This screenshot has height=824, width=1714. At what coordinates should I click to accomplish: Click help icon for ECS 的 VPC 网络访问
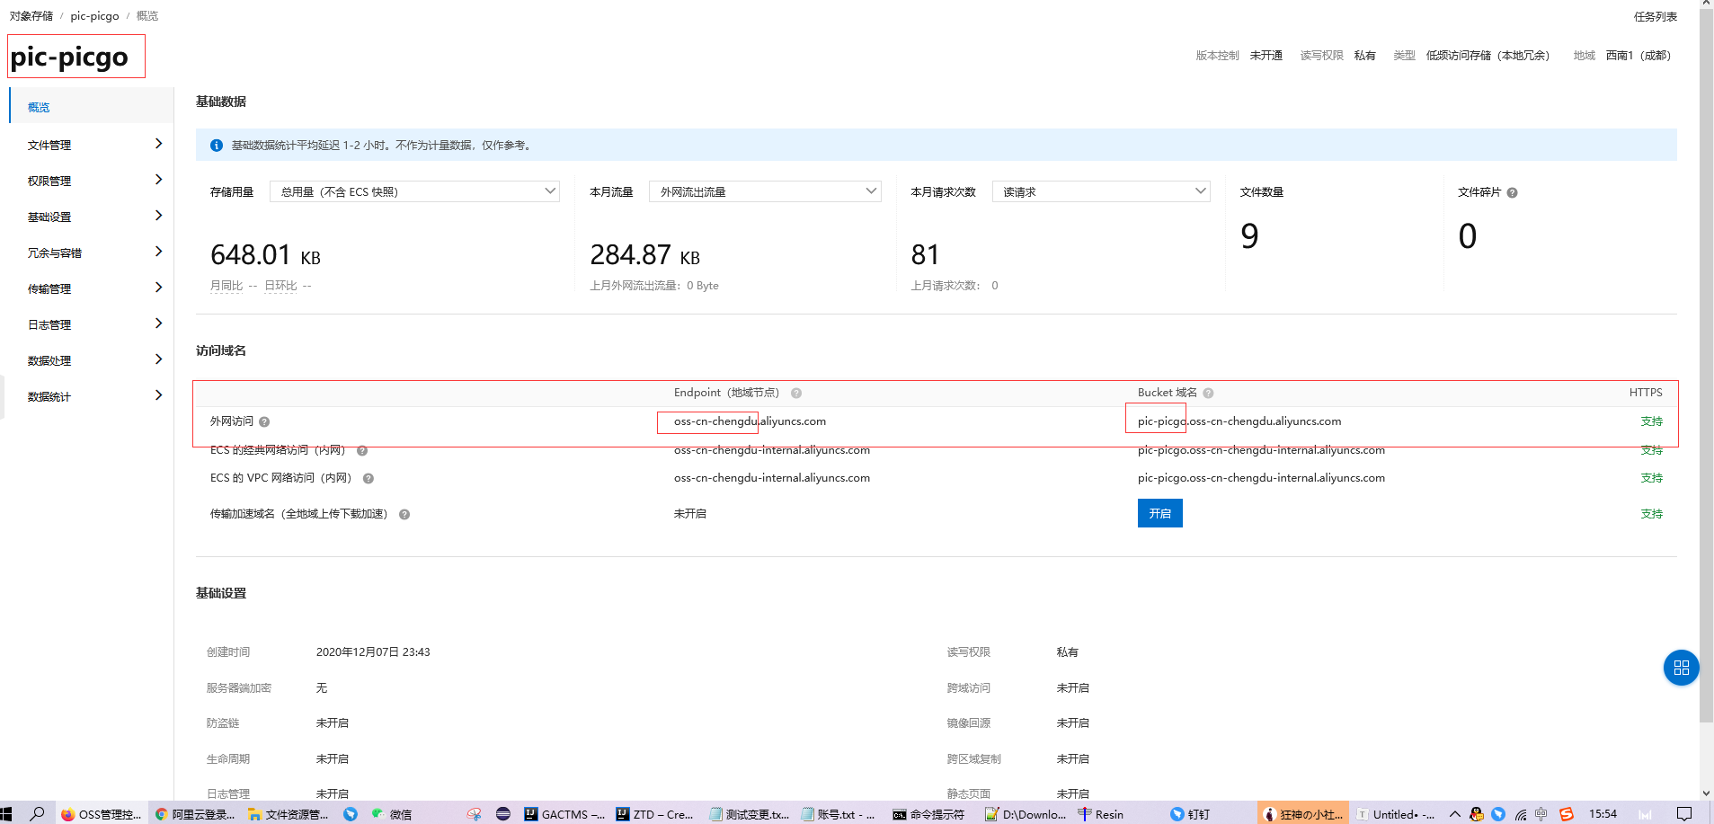(369, 478)
